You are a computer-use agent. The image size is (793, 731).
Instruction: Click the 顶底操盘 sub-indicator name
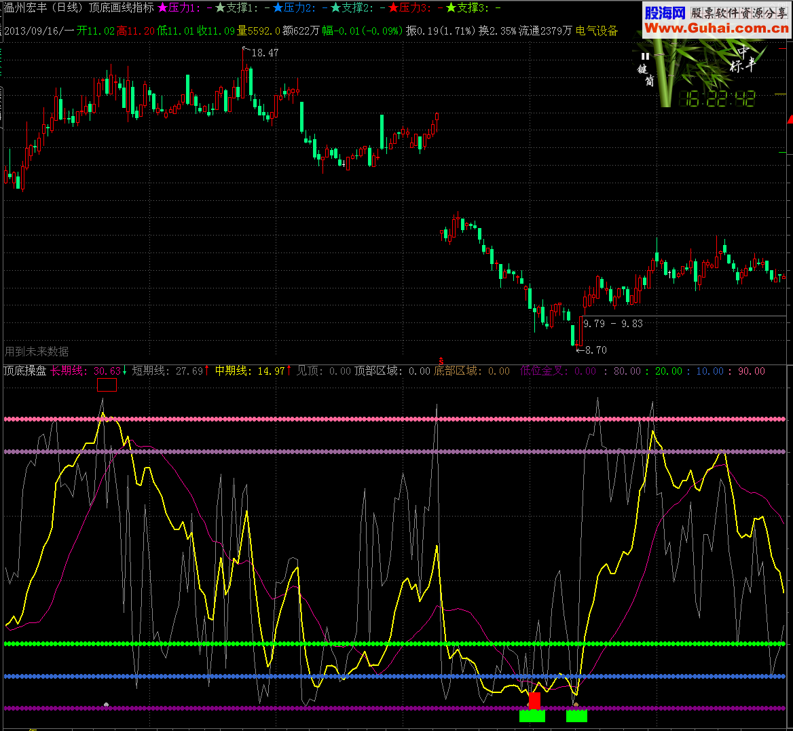[24, 371]
